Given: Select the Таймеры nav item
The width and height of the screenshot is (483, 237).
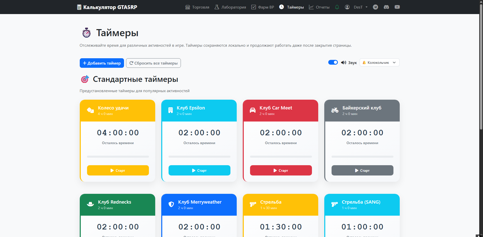Looking at the screenshot, I should pyautogui.click(x=292, y=7).
